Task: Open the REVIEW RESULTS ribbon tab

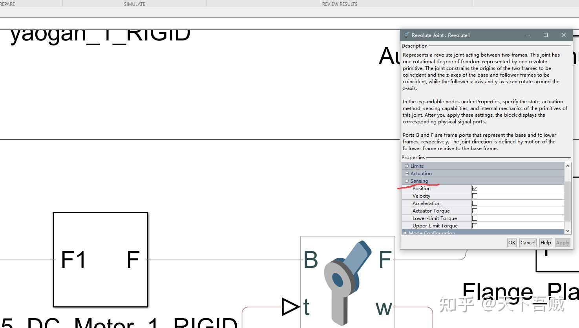Action: [x=340, y=4]
